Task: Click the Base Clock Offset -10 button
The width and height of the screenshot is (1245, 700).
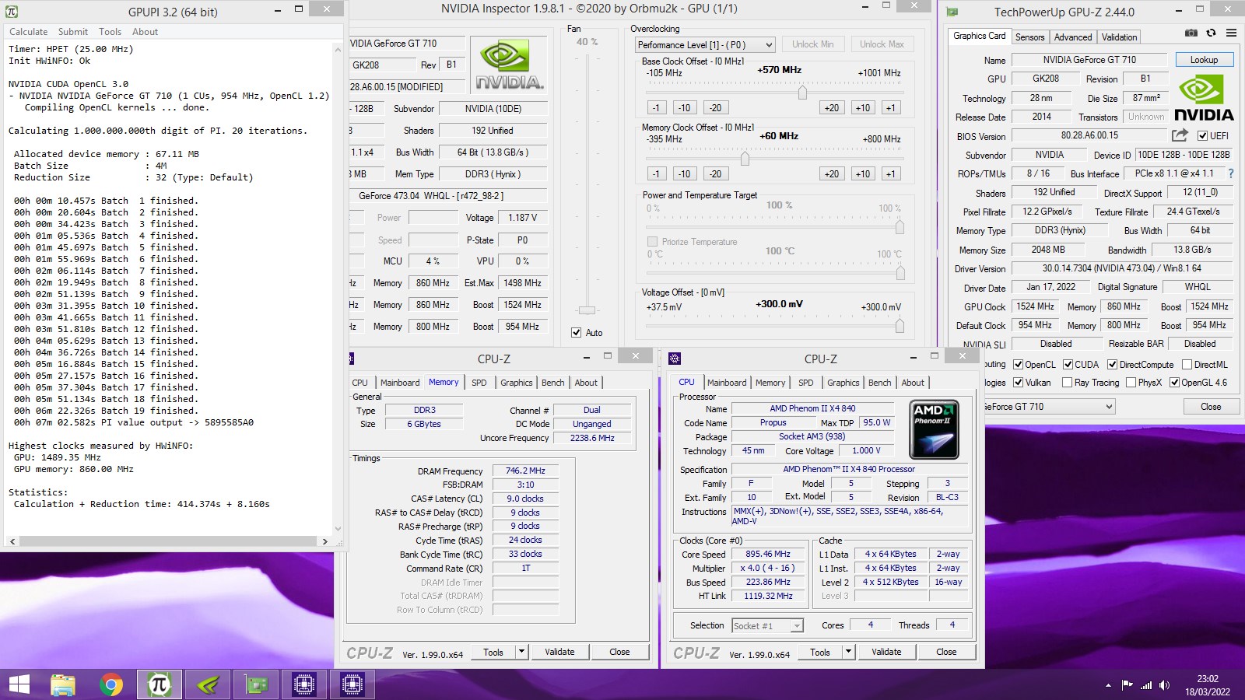Action: (684, 107)
